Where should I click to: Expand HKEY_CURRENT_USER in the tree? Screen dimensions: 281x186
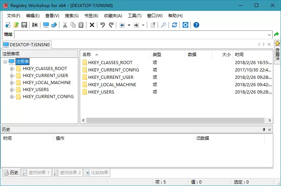pos(12,76)
